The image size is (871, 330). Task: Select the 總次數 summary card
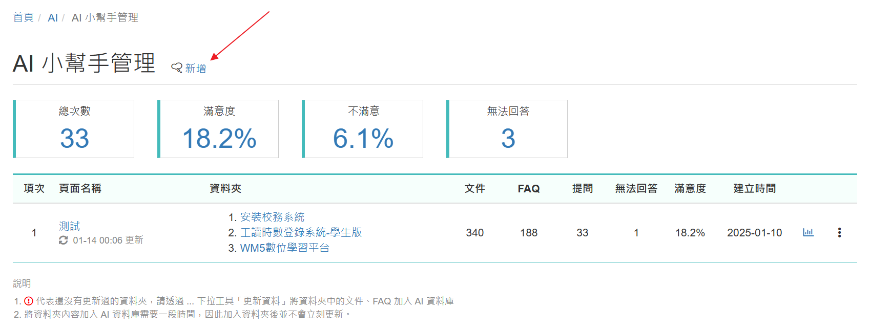click(74, 129)
